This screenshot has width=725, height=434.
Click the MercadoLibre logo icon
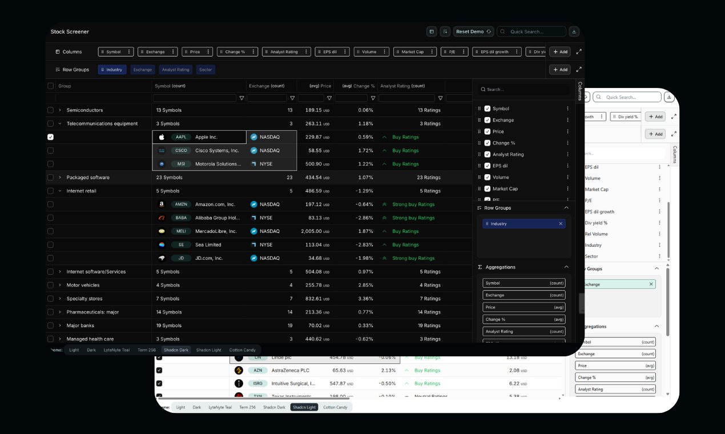coord(162,231)
